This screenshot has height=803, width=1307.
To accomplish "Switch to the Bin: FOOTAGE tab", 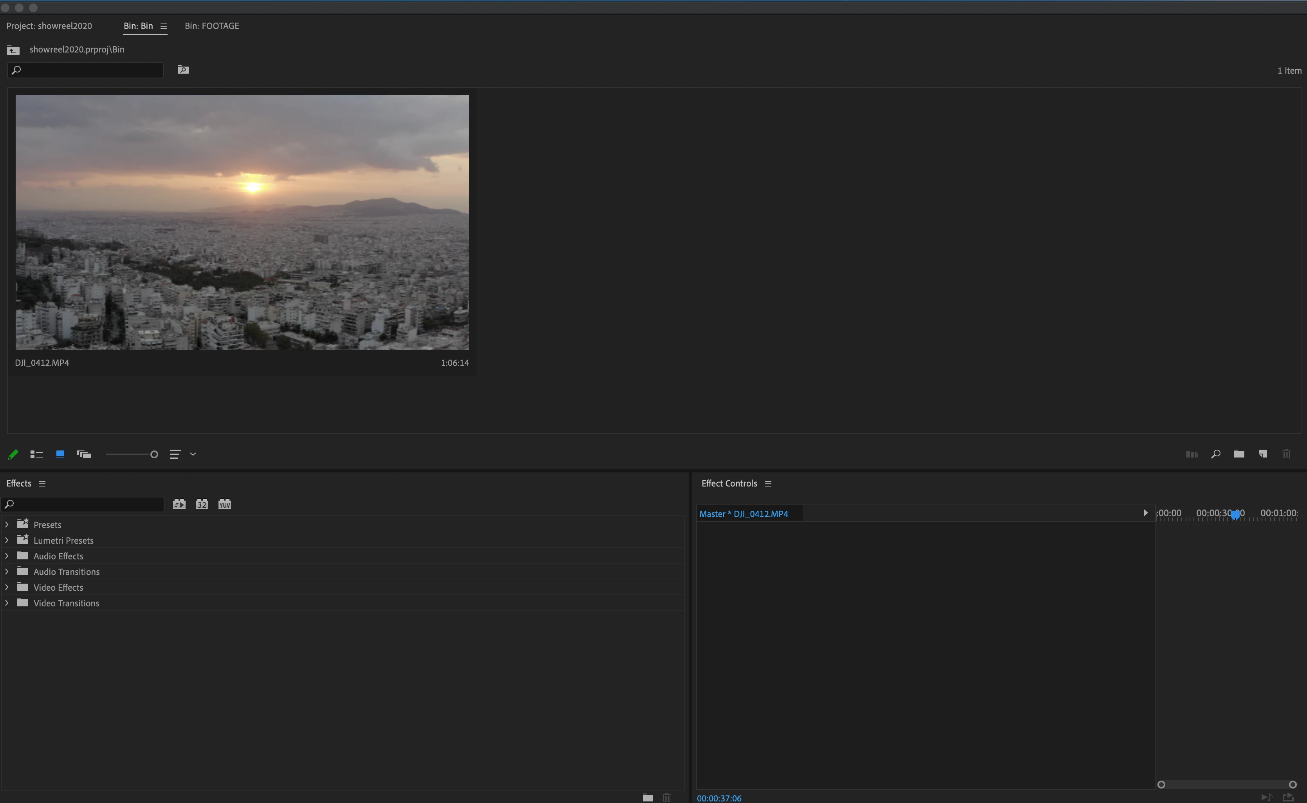I will (212, 26).
